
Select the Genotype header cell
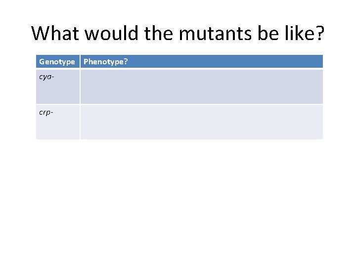point(57,62)
